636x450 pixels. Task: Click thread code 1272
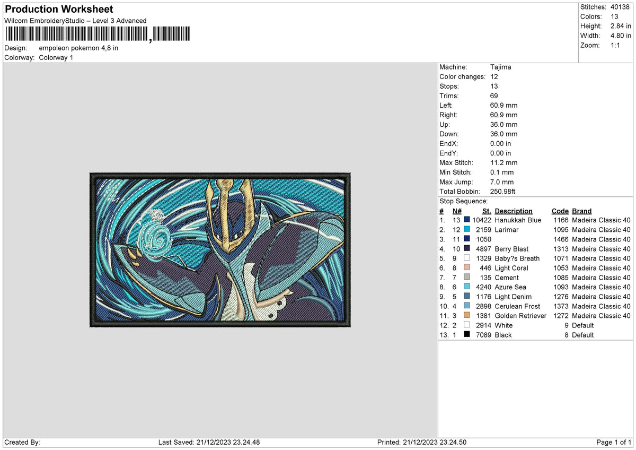point(561,316)
